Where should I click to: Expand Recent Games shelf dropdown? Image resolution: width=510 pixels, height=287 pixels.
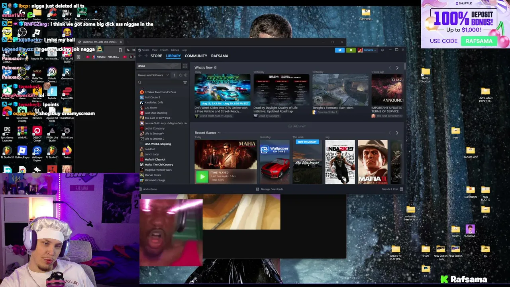click(x=219, y=133)
